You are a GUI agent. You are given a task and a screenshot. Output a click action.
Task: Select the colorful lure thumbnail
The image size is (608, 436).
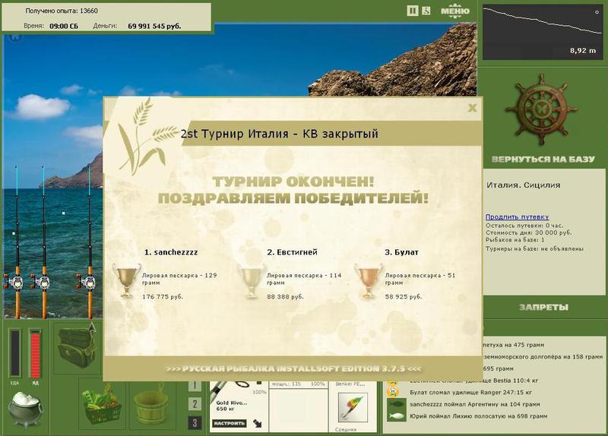(353, 407)
